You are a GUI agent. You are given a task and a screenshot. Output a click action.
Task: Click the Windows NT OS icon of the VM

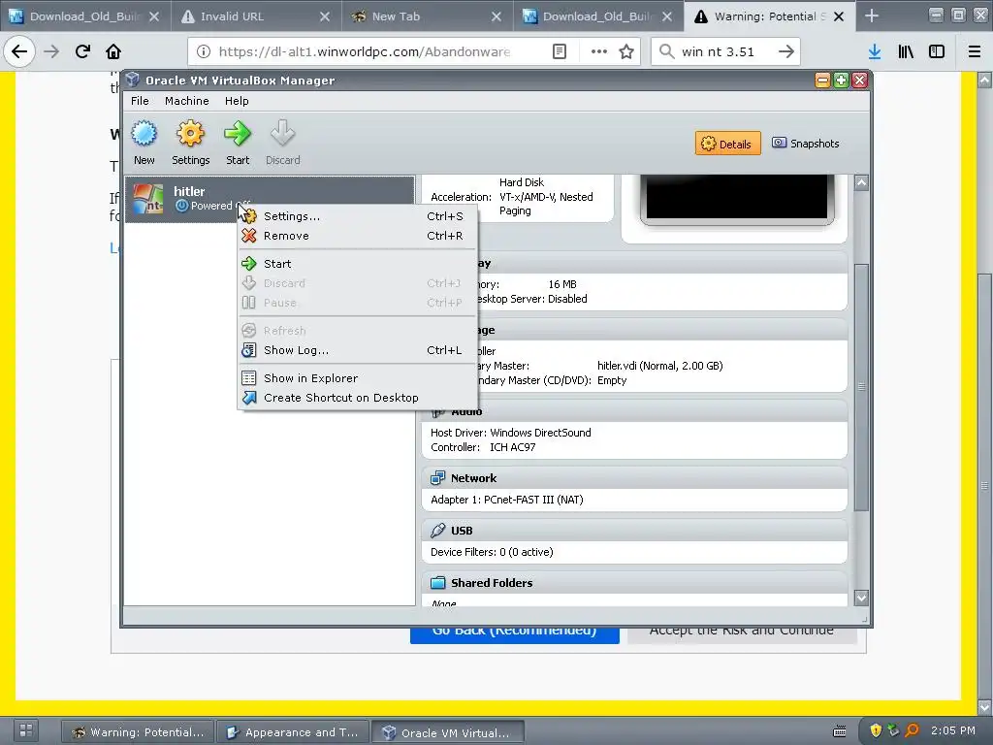click(x=147, y=199)
